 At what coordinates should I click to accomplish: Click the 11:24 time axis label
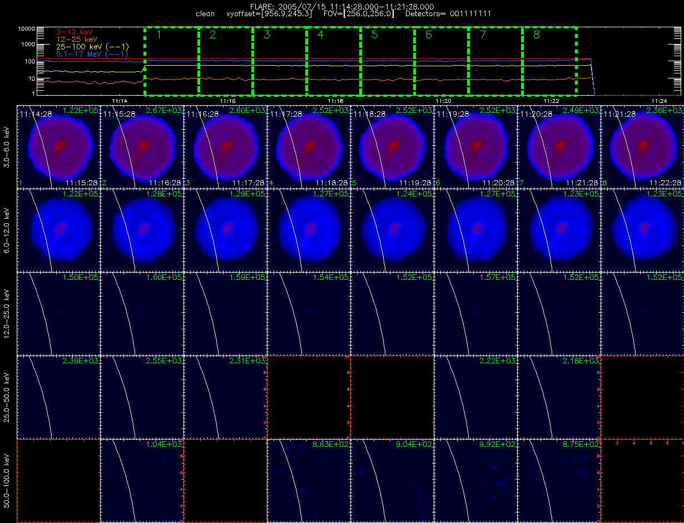659,101
